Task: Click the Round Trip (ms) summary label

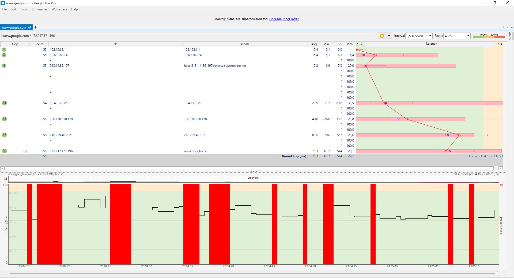Action: point(294,156)
